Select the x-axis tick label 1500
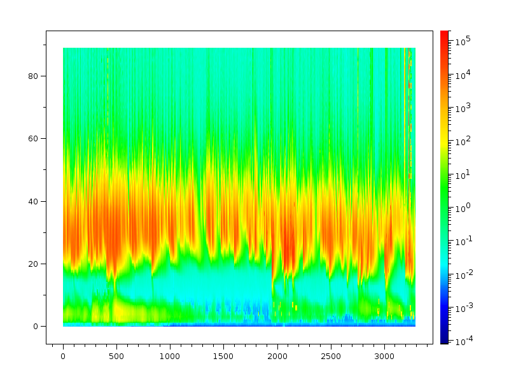This screenshot has width=509, height=382. click(223, 357)
